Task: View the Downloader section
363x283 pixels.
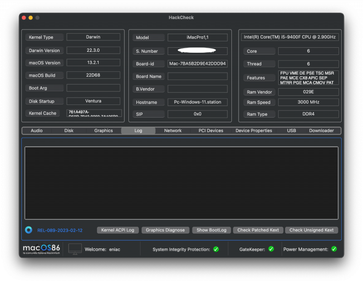Action: [321, 130]
